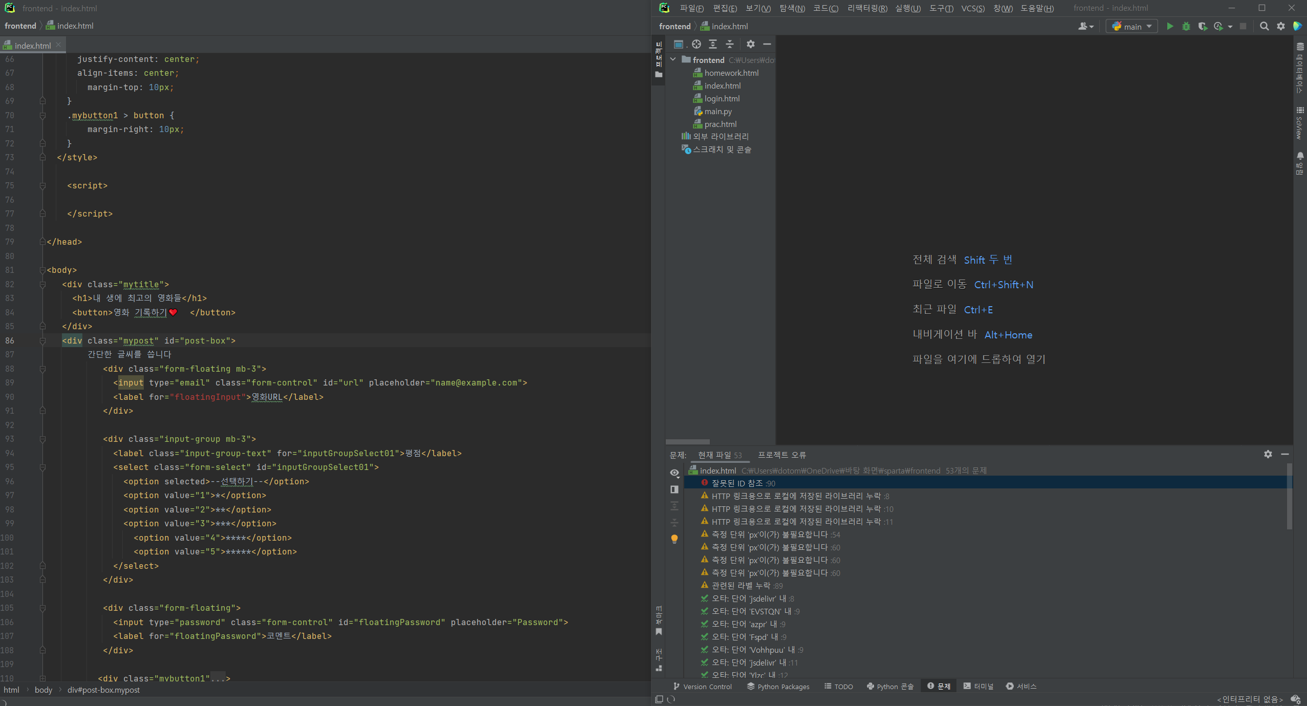Switch to the 프로젝트 오류 tab

781,455
